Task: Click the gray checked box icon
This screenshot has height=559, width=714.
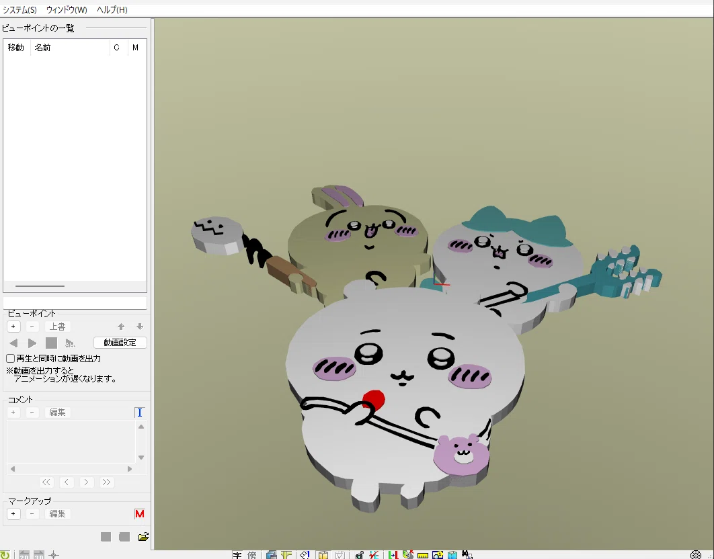Action: coord(340,555)
